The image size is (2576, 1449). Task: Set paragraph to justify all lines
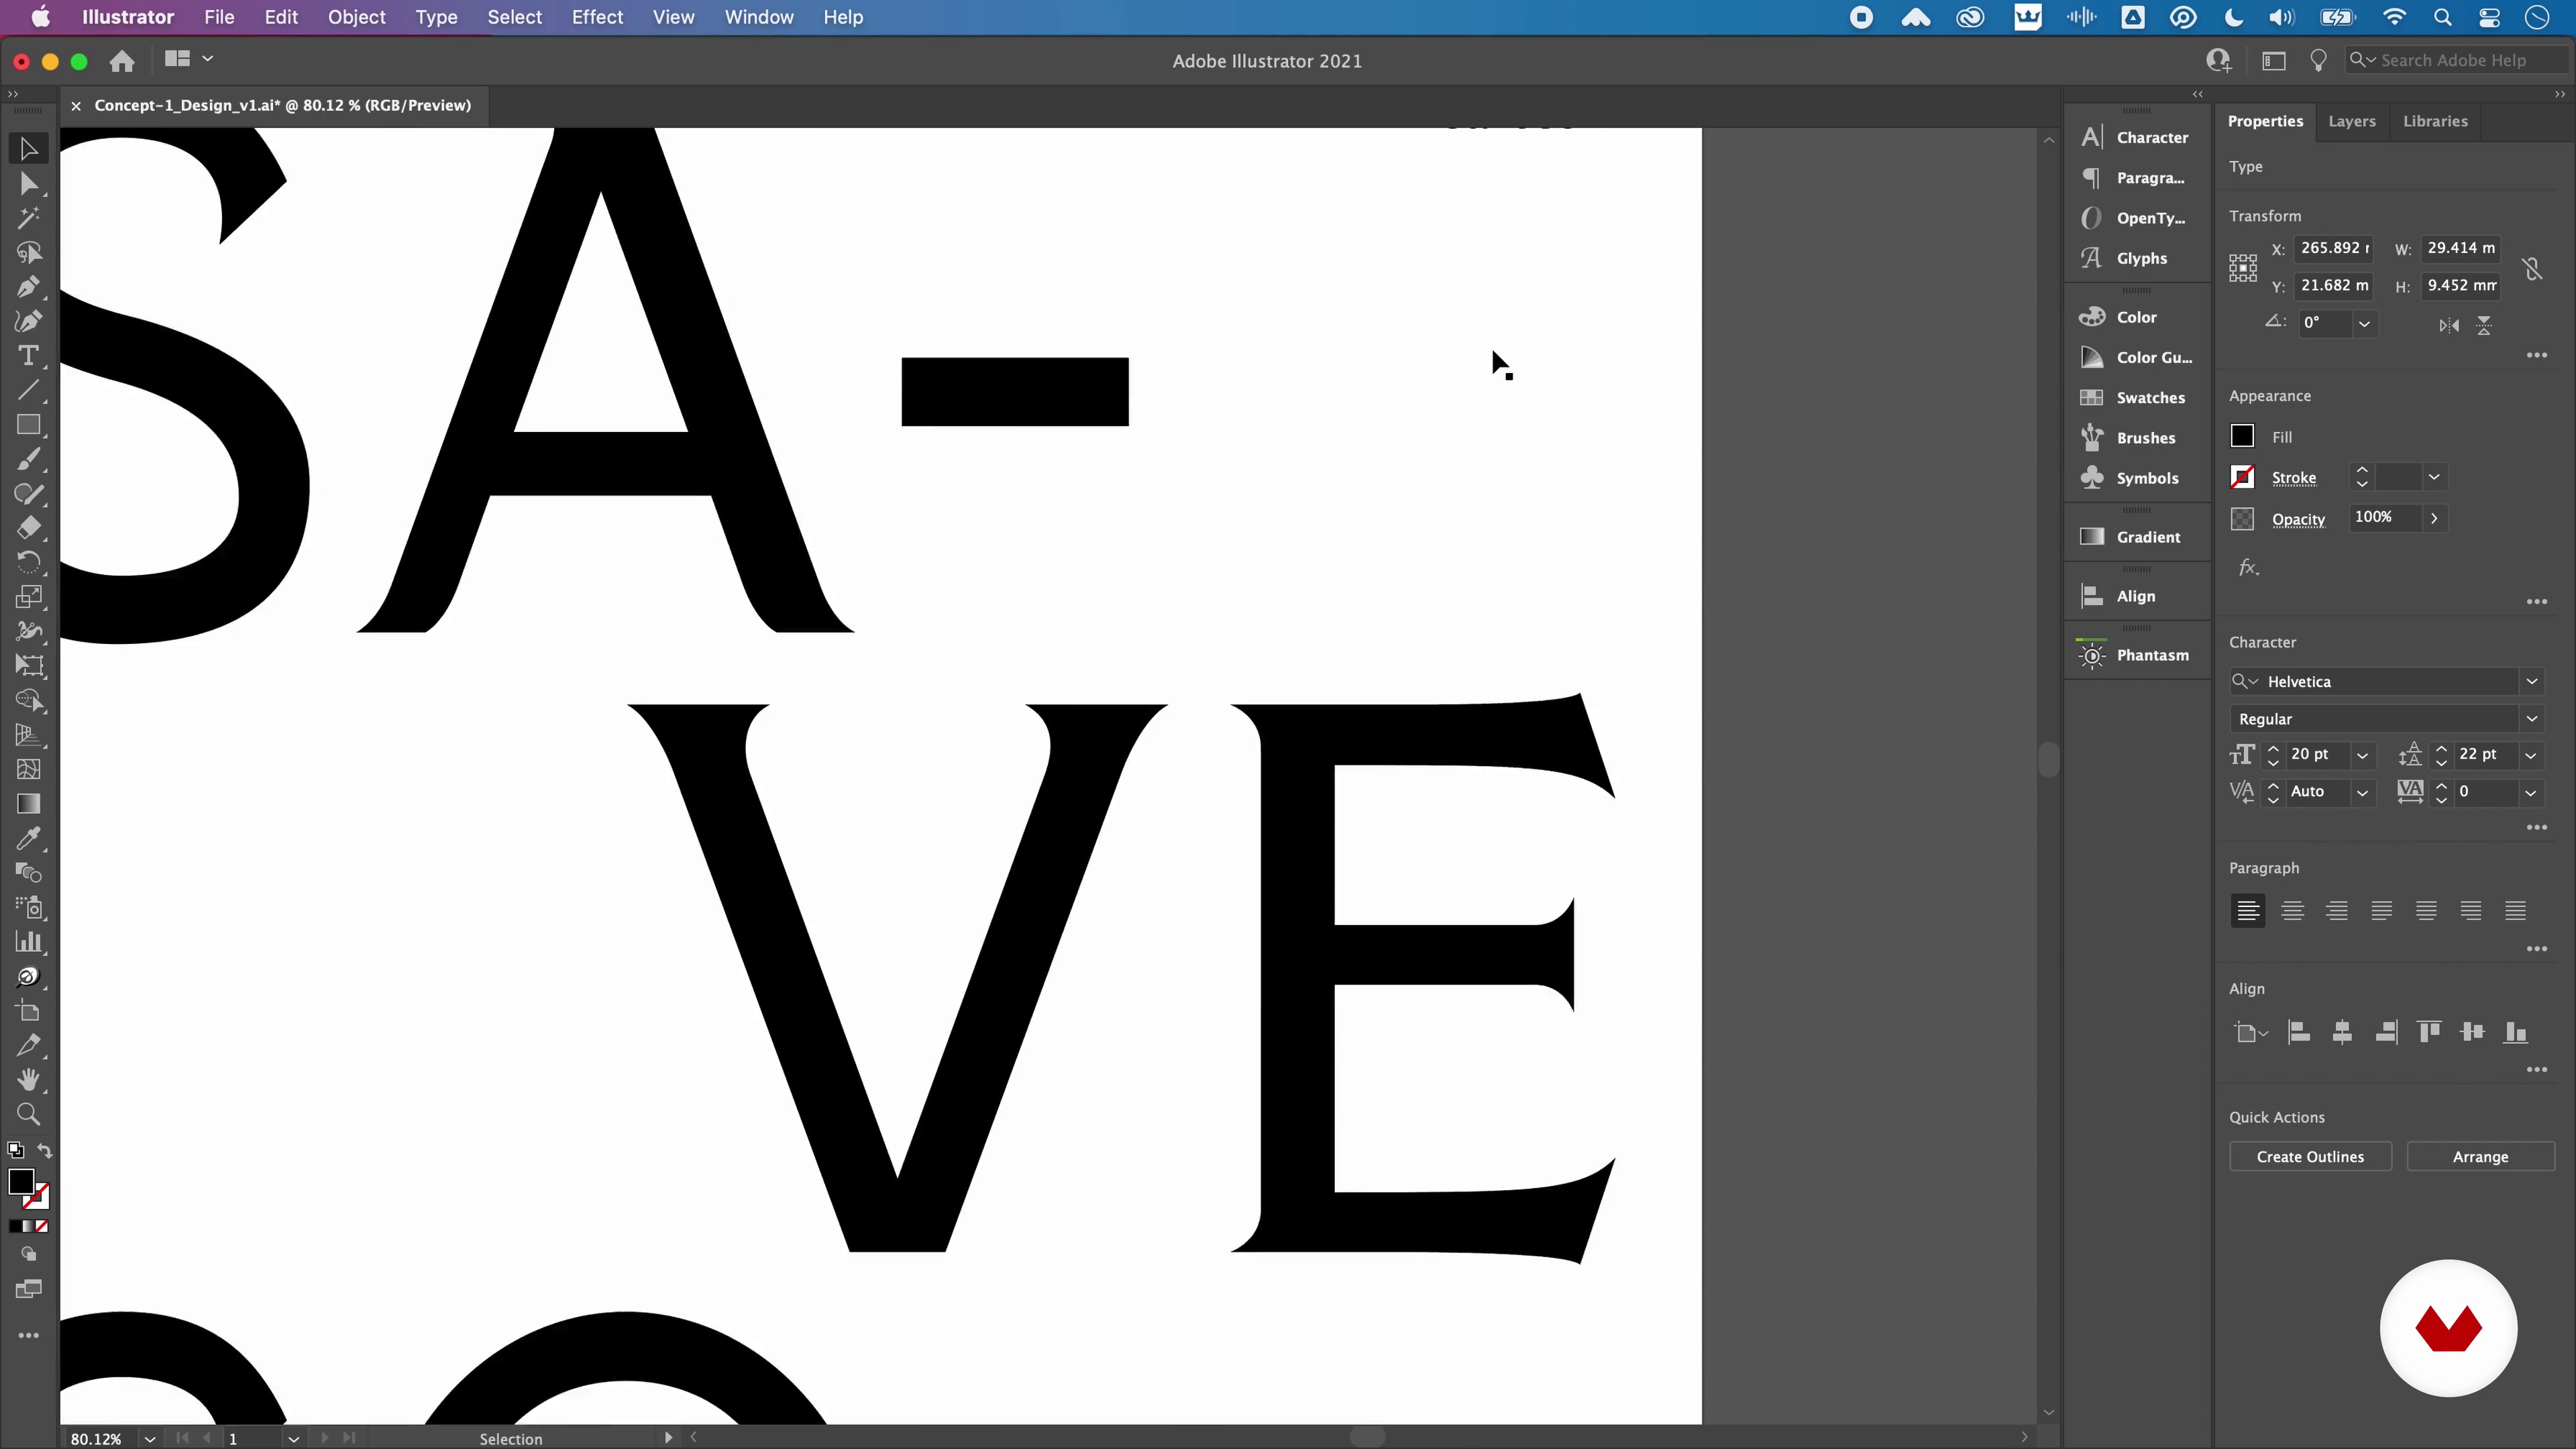(2515, 910)
